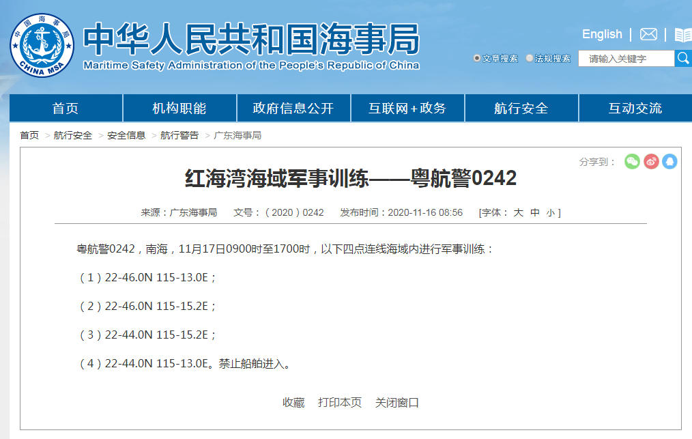Screen dimensions: 692x439
Task: Click the 发布时间 2020-11-16 08:56 text
Action: coord(401,212)
